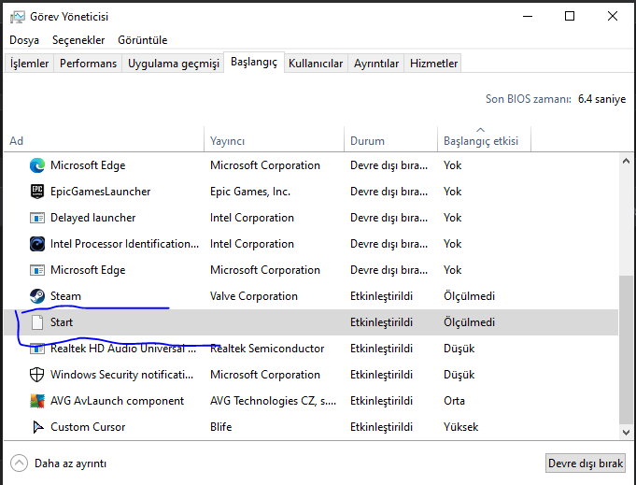Click the 6.4 saniye BIOS time value

(602, 99)
